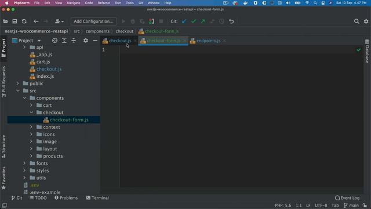Click the locate/select opened file target icon
The width and height of the screenshot is (371, 209).
click(54, 41)
